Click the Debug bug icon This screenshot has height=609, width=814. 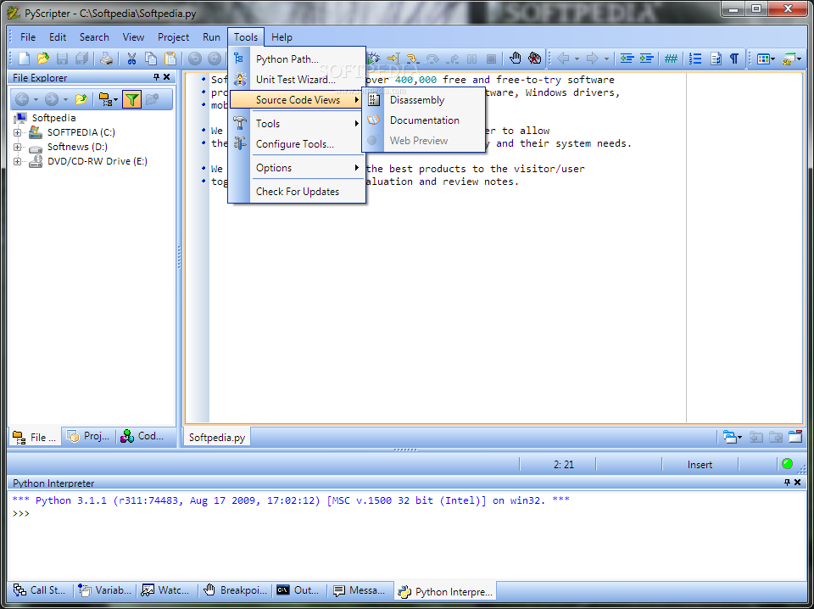point(373,59)
